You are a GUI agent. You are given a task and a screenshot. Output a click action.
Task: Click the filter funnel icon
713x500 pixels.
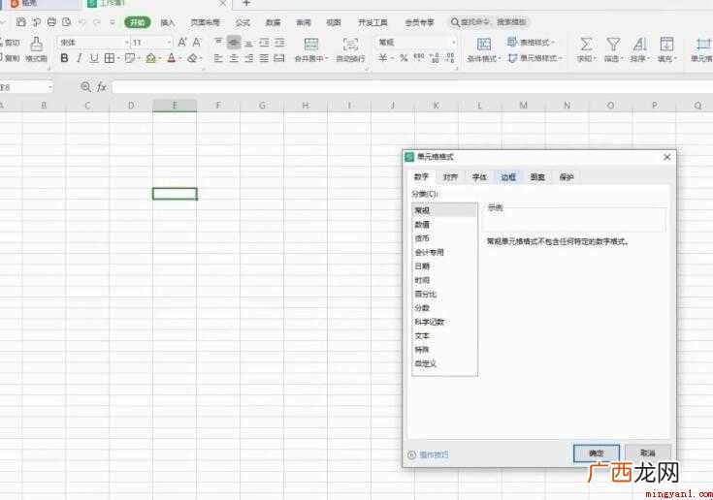[613, 44]
